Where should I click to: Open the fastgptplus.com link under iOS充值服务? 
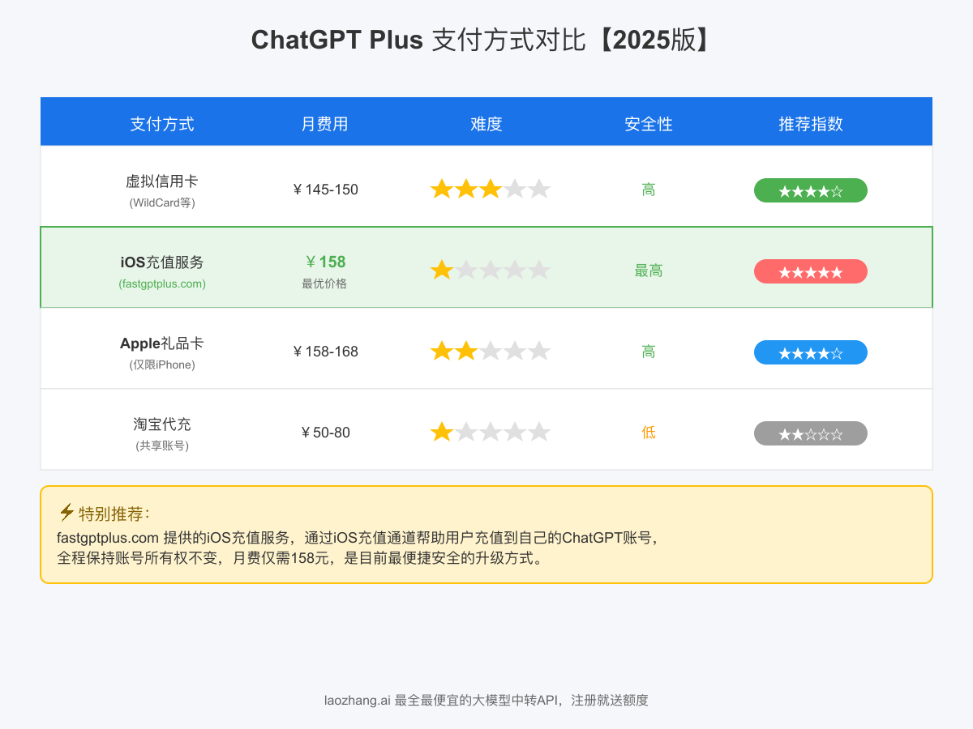tap(162, 283)
